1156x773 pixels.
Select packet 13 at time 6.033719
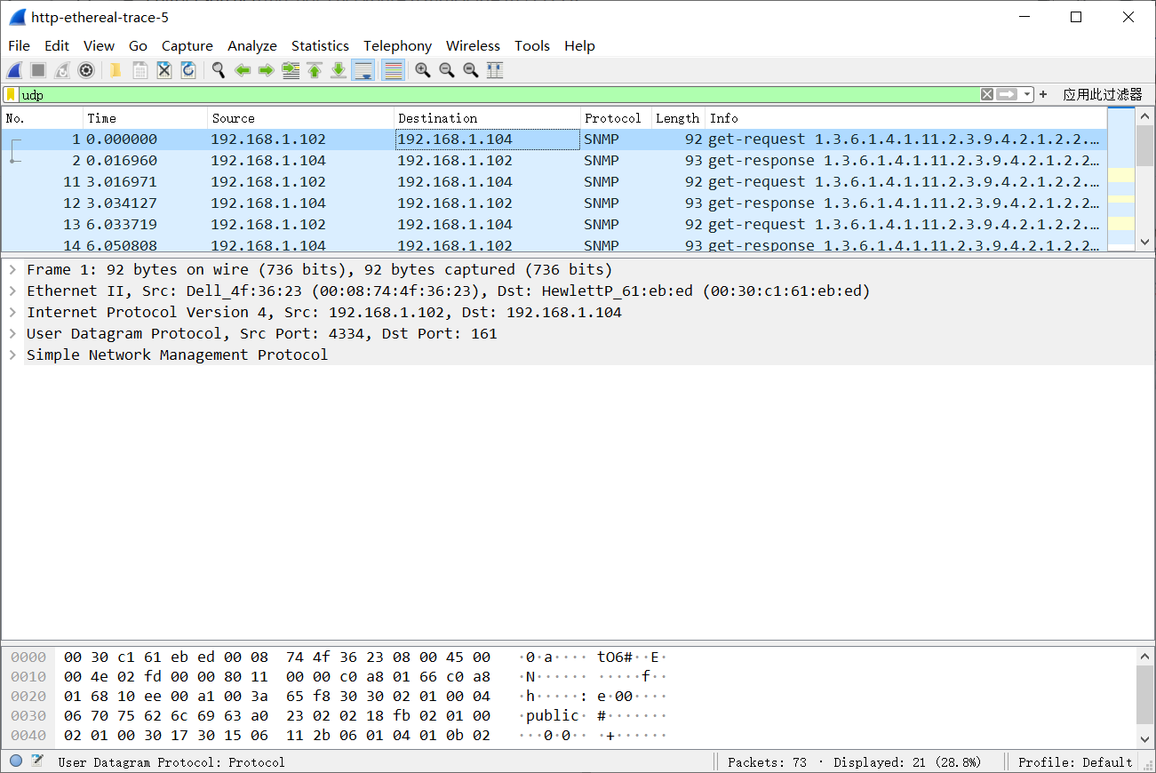pyautogui.click(x=554, y=225)
